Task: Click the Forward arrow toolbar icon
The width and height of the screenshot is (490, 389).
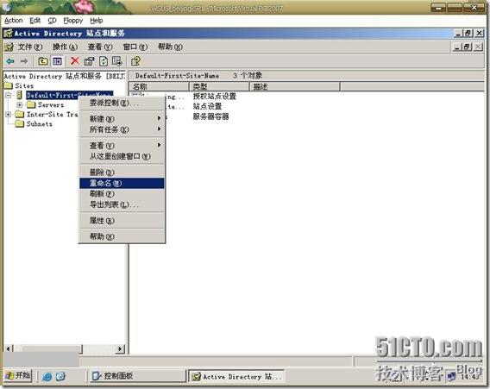Action: tap(24, 61)
